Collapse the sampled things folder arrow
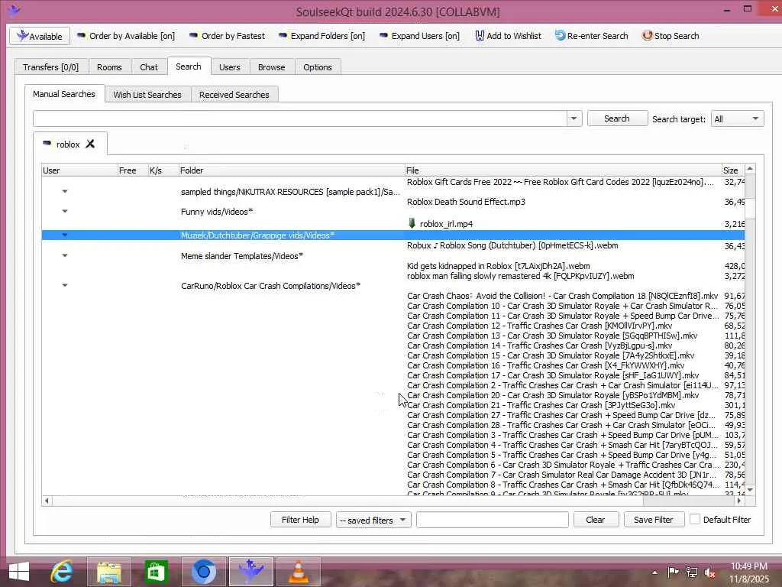Viewport: 782px width, 587px height. tap(65, 191)
